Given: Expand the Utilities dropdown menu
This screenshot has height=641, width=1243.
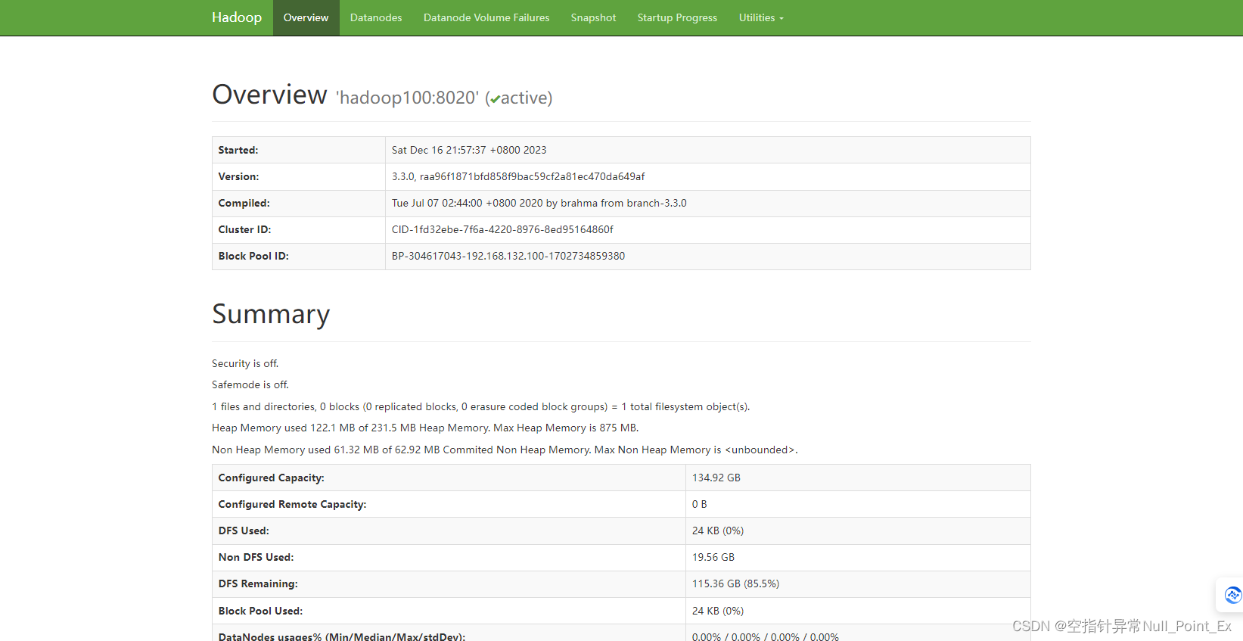Looking at the screenshot, I should click(x=761, y=17).
